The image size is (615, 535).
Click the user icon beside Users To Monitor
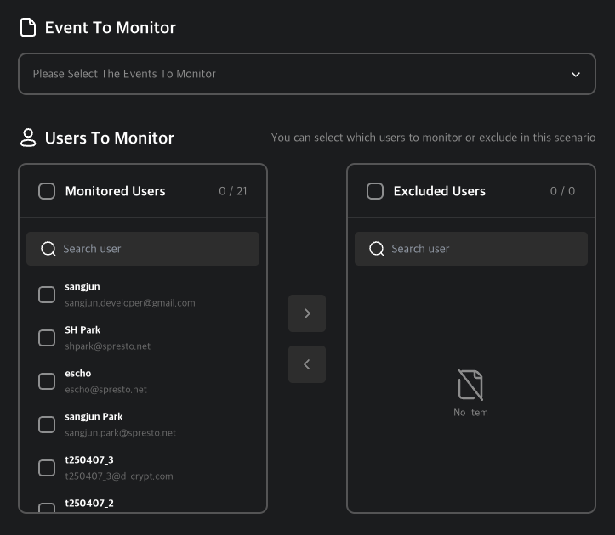28,138
